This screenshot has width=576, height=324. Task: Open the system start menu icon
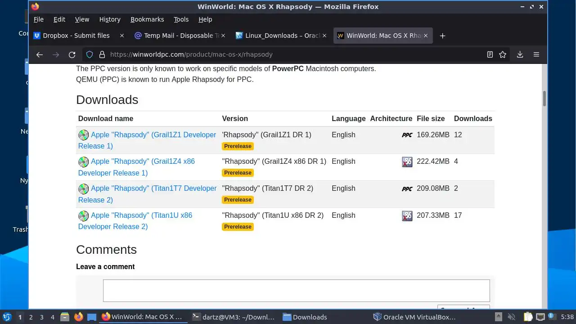[7, 317]
